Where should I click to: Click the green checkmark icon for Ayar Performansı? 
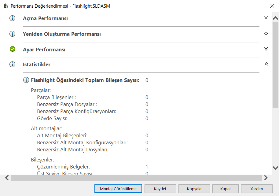[x=13, y=49]
